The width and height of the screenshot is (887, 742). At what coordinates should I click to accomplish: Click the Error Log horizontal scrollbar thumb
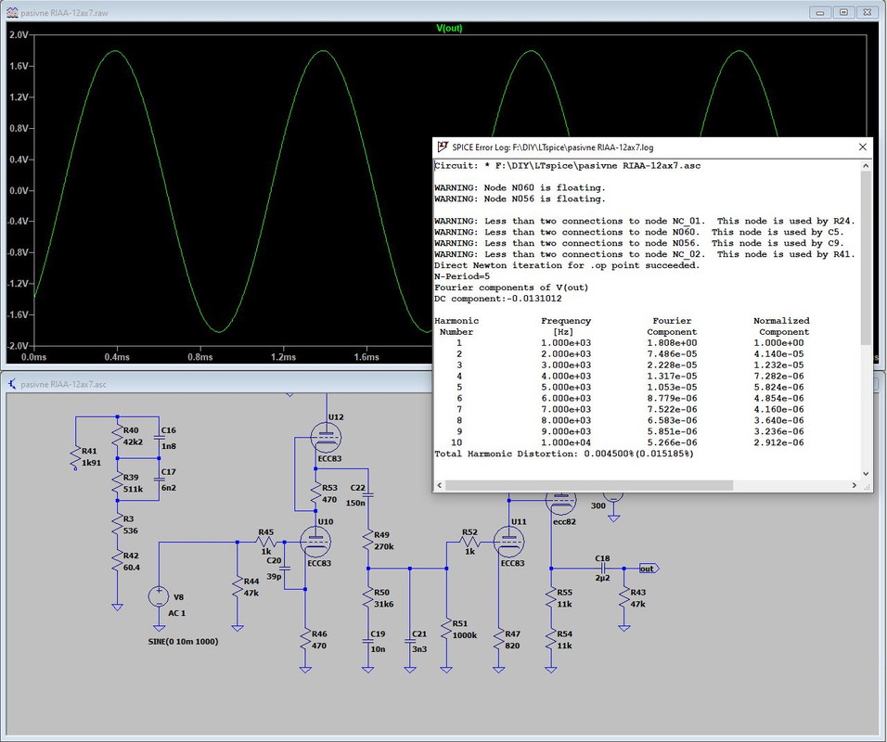(589, 485)
